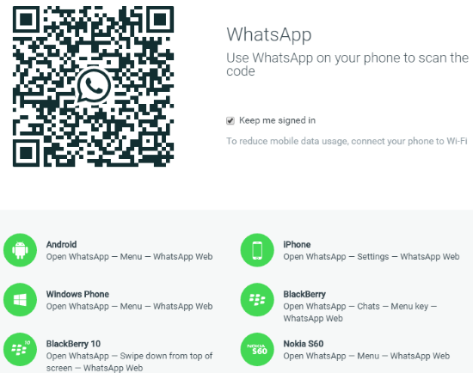
Task: Click the iPhone Settings instruction text
Action: 371,257
